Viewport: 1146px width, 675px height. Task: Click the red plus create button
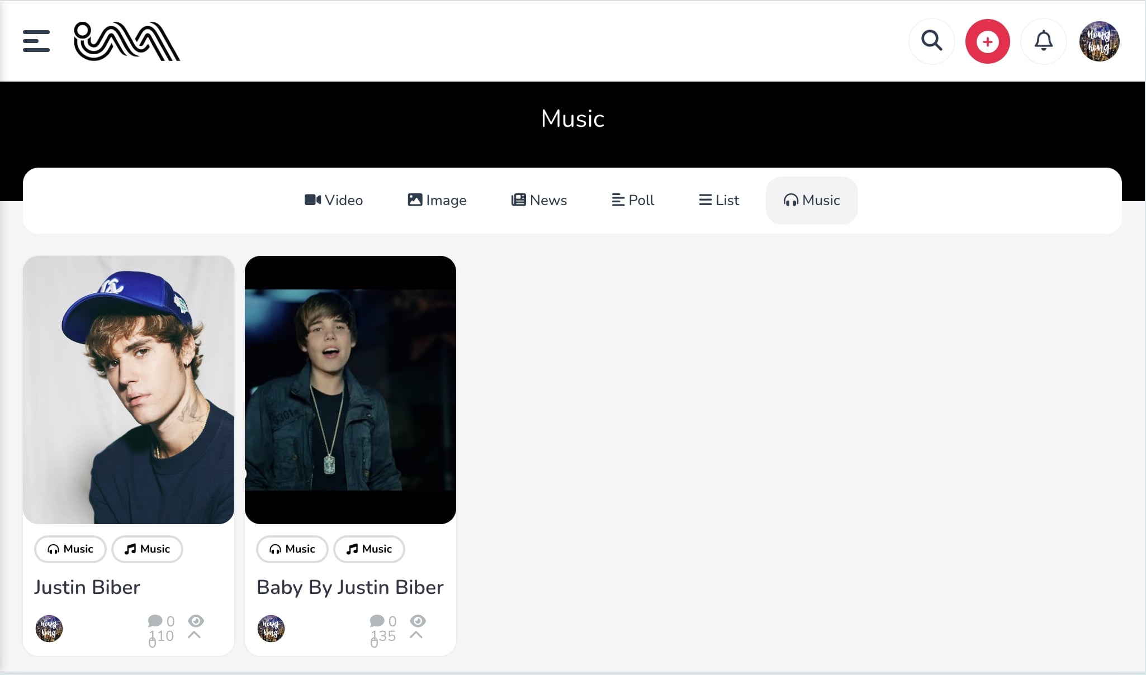point(987,41)
